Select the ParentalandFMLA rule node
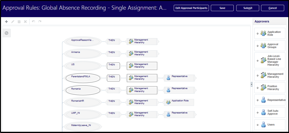Screen dimensions: 289x133 (83, 78)
